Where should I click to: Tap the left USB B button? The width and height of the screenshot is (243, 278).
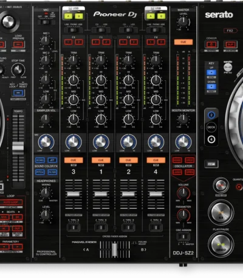click(79, 16)
